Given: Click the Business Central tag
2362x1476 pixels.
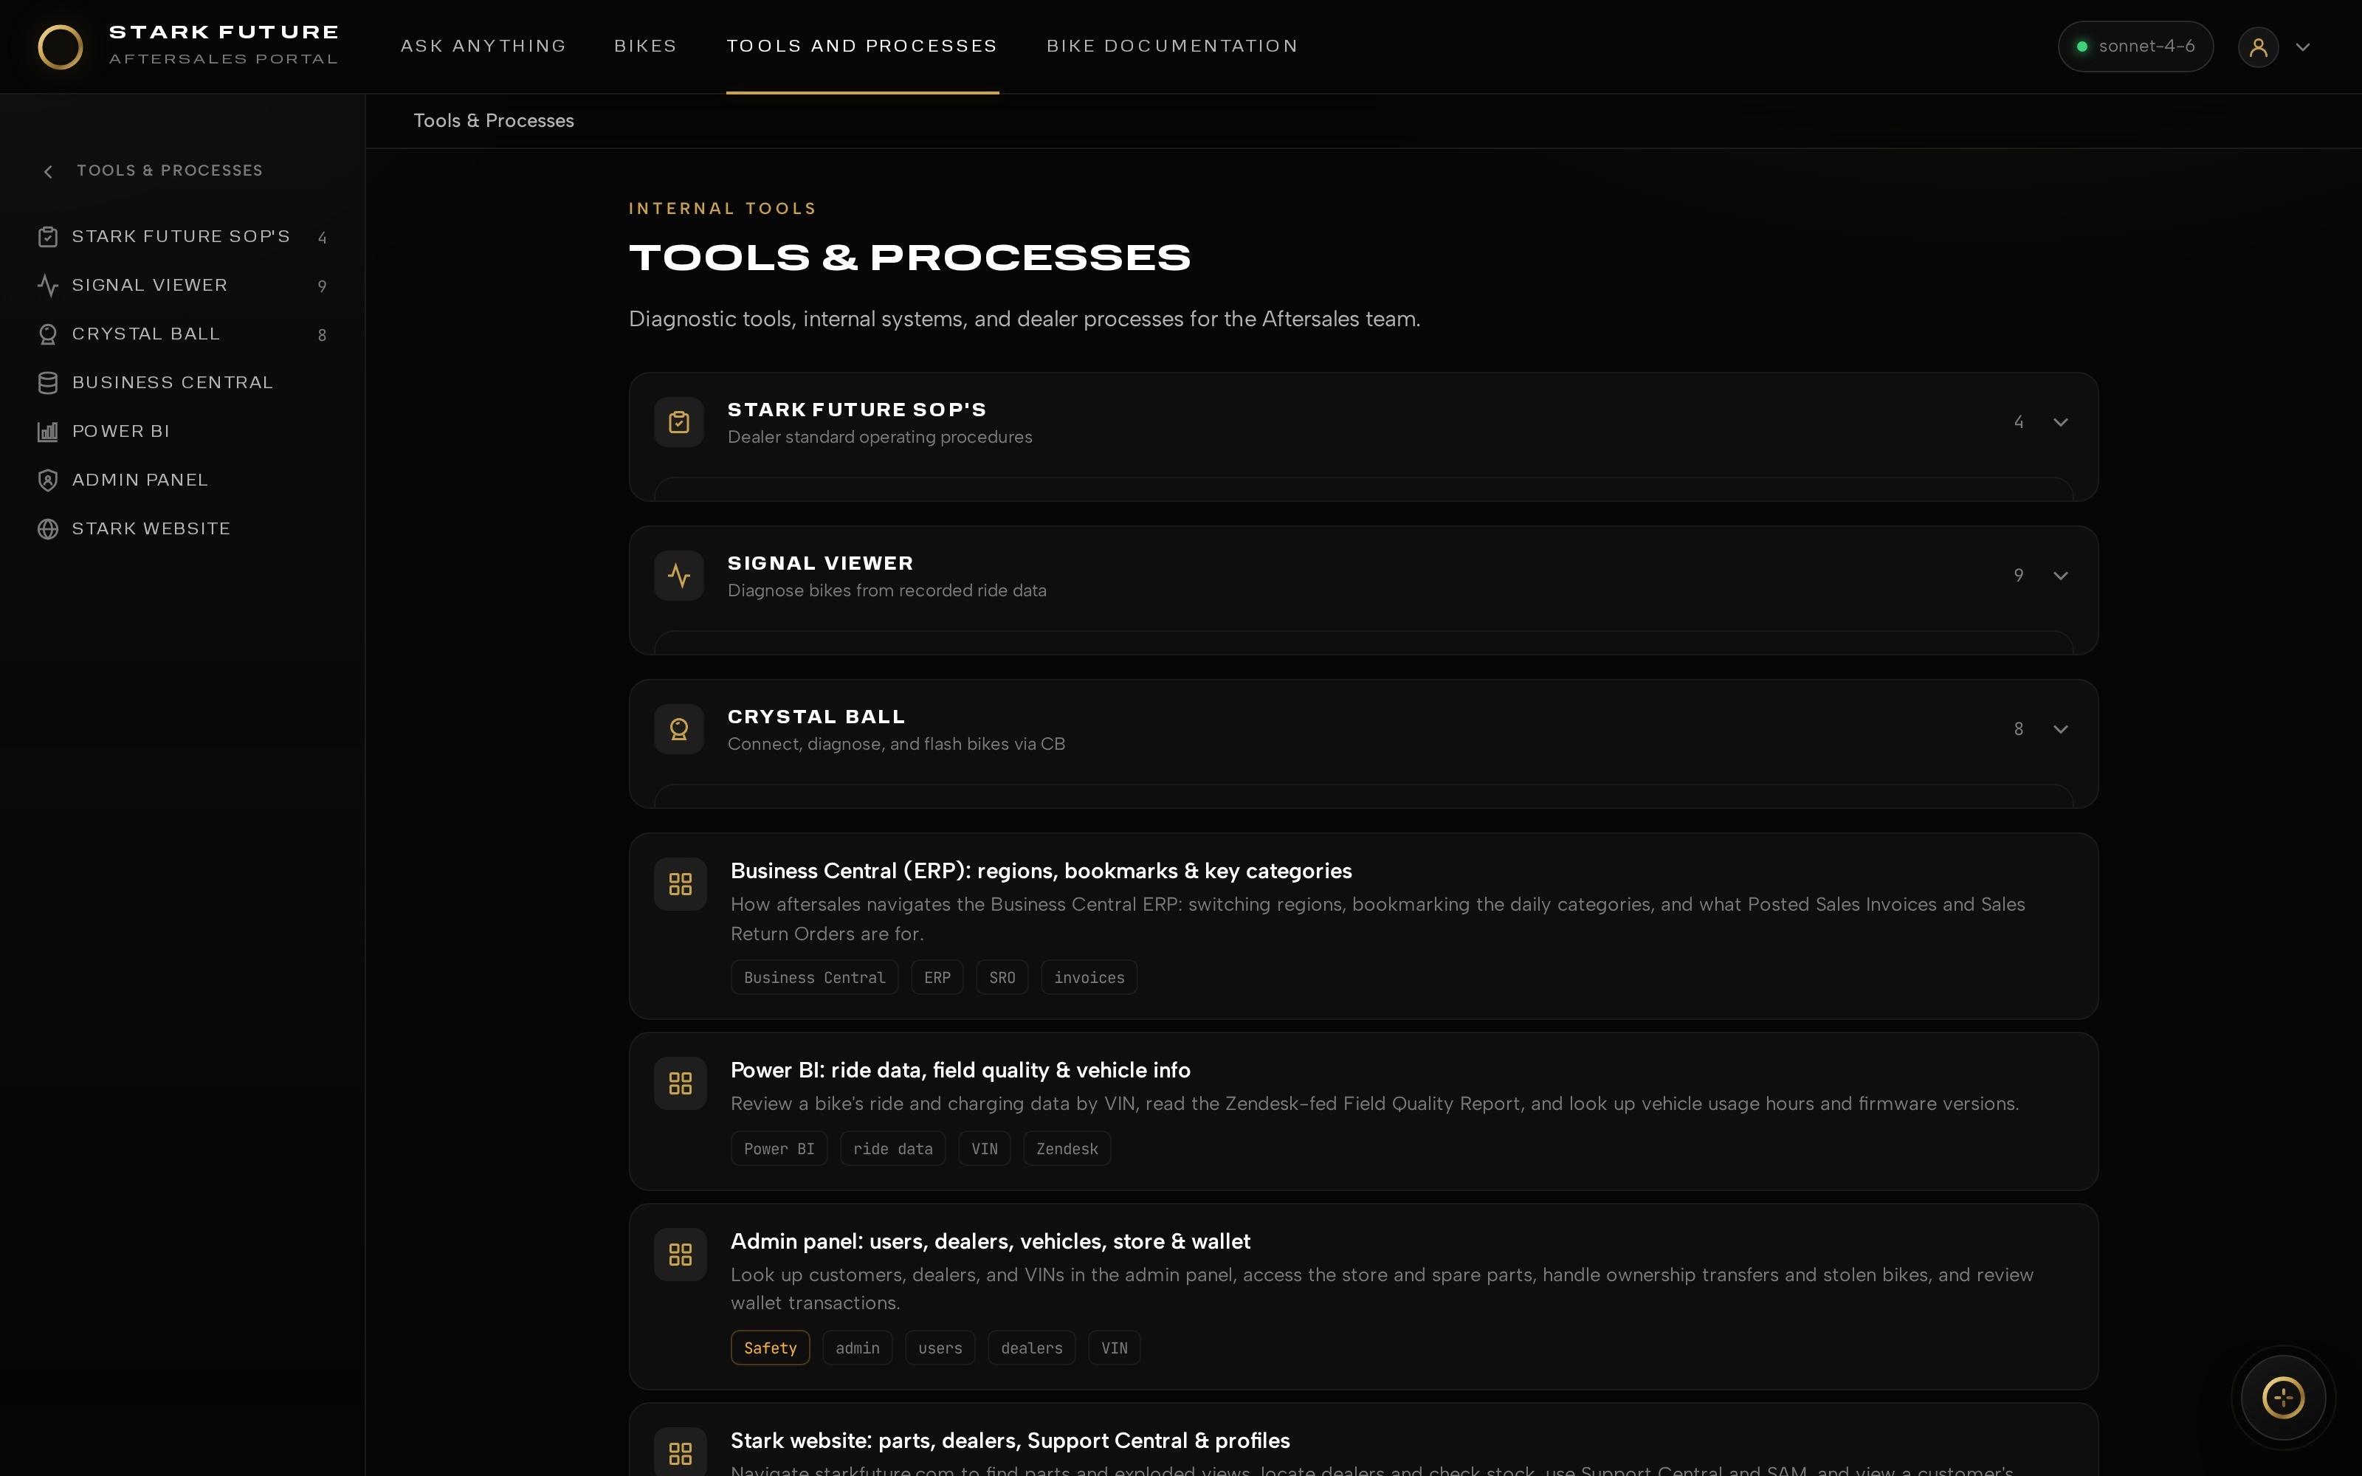Looking at the screenshot, I should (x=814, y=977).
